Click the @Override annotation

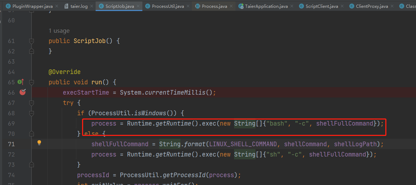(x=65, y=72)
